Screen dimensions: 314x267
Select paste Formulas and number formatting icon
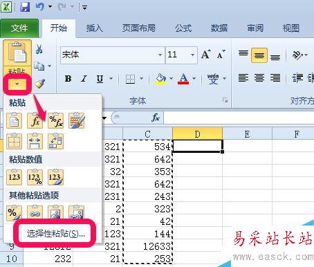coord(55,120)
